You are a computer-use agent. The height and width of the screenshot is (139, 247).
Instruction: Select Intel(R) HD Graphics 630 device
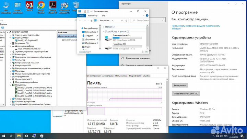(x=28, y=40)
